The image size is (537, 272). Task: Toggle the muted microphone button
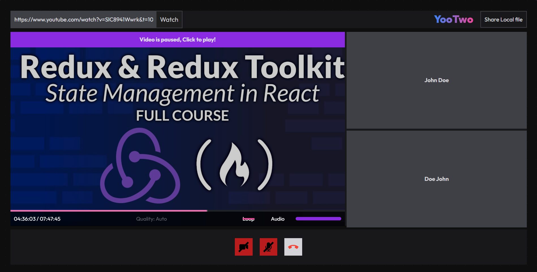point(268,247)
